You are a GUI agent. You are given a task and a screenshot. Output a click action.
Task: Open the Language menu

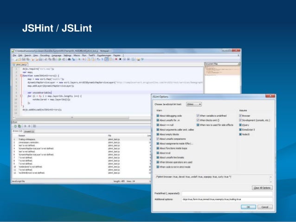[x=57, y=56]
